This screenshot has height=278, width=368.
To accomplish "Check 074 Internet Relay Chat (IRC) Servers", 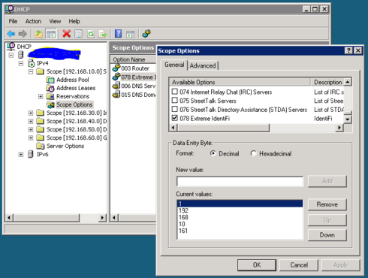I will click(174, 92).
